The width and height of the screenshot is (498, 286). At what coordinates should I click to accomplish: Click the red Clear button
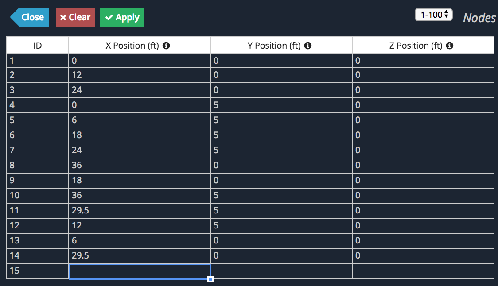75,17
